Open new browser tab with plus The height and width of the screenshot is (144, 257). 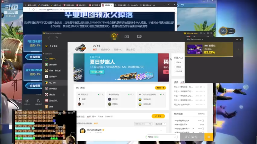[154, 5]
